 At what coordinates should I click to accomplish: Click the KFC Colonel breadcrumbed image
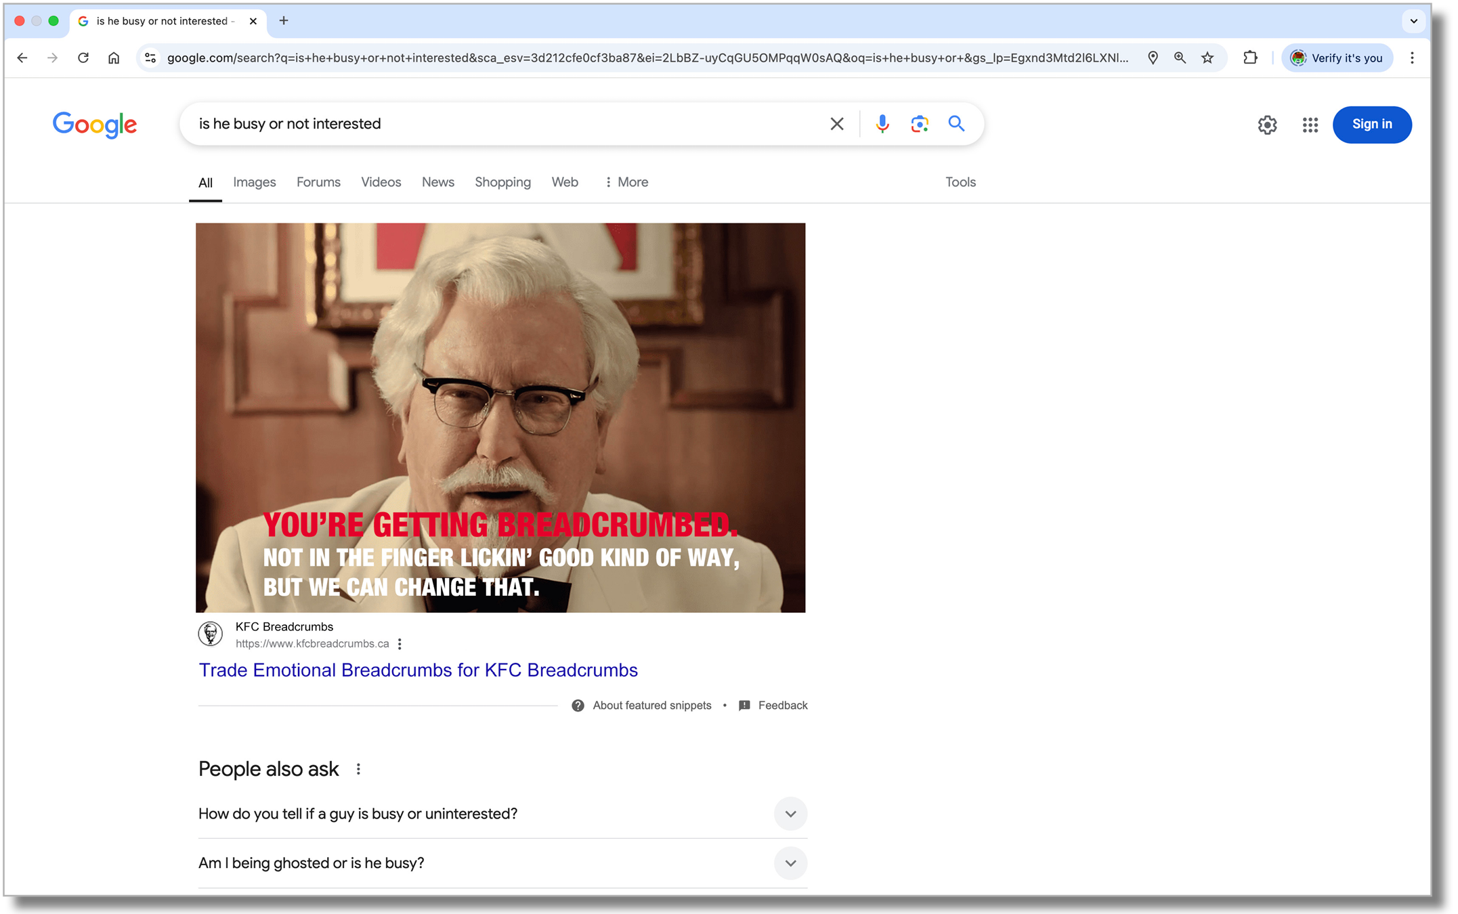[500, 418]
